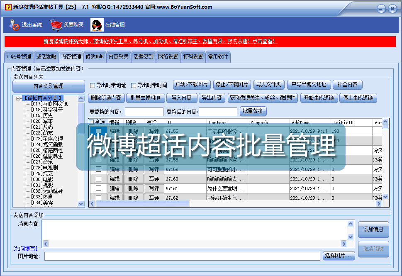The image size is (402, 276).
Task: Select [024]搞笑幽默 category
Action: pyautogui.click(x=47, y=144)
